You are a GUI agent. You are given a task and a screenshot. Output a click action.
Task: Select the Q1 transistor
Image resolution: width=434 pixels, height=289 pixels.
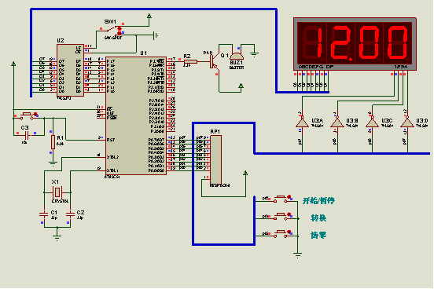pyautogui.click(x=214, y=61)
